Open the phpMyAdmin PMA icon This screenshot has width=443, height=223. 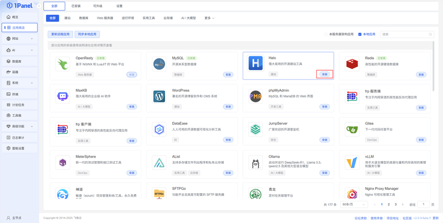(255, 96)
